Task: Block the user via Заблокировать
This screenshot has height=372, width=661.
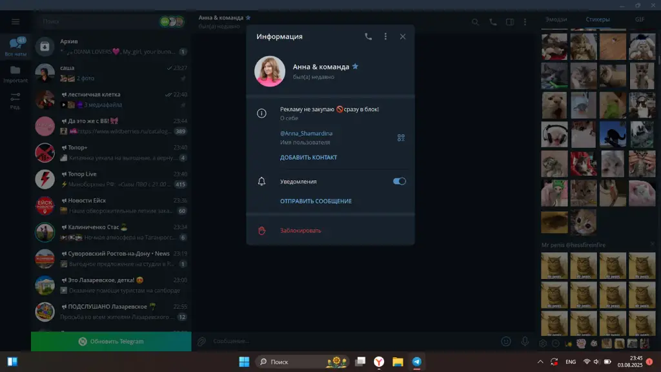Action: point(301,231)
